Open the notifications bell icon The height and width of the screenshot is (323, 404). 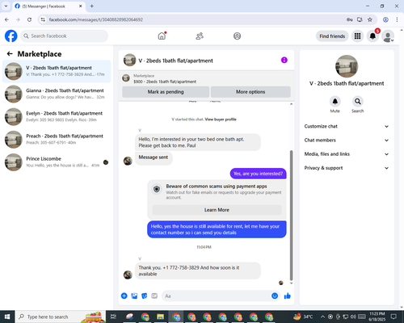[372, 36]
